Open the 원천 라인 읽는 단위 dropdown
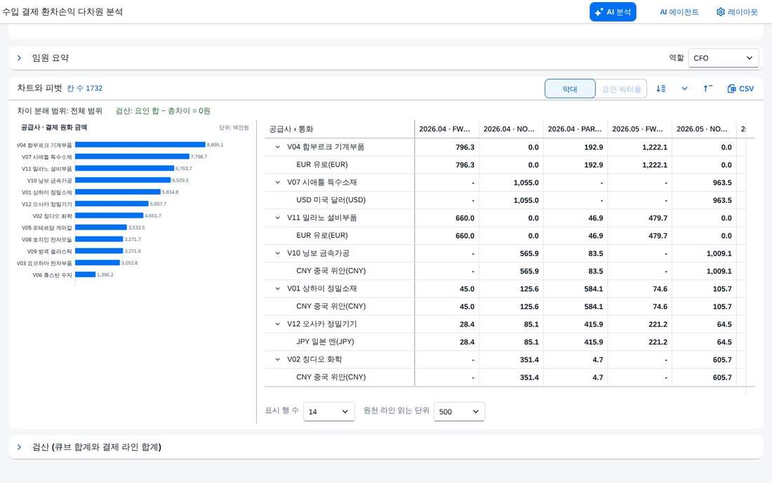The width and height of the screenshot is (772, 483). pyautogui.click(x=459, y=411)
